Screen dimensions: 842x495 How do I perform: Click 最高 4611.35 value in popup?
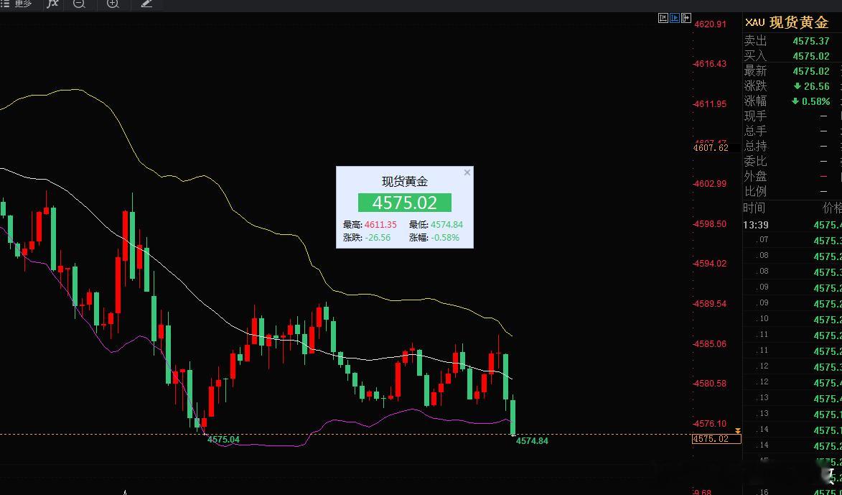380,225
